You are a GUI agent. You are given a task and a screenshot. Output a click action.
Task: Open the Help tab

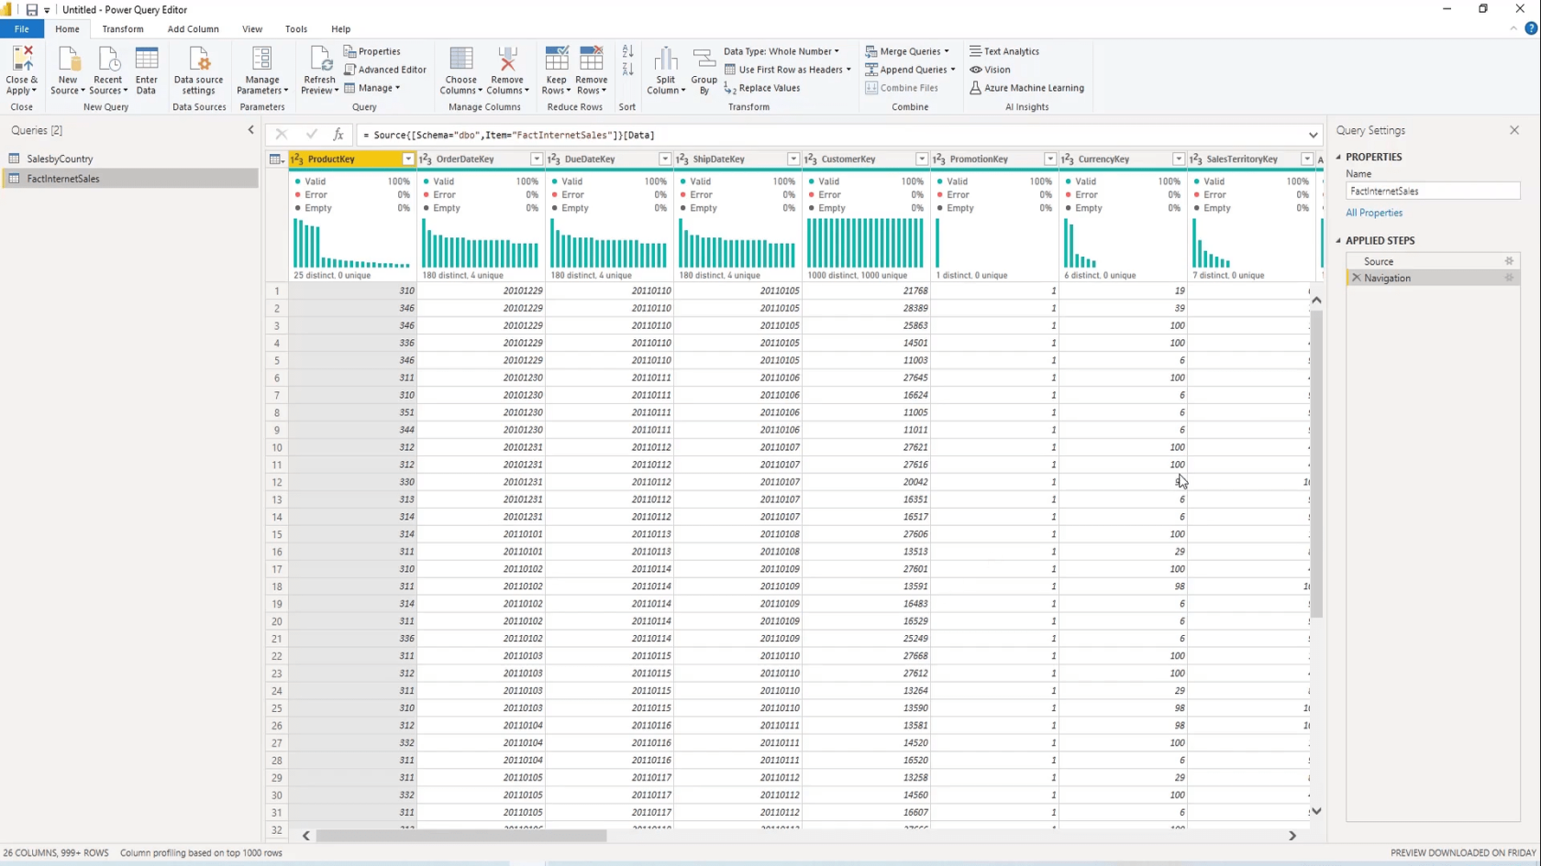pyautogui.click(x=341, y=29)
